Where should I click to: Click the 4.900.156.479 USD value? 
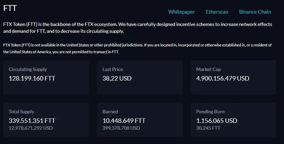coord(223,78)
